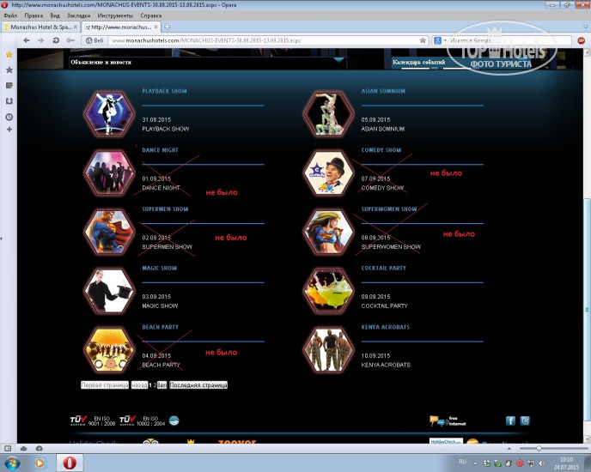Viewport: 591px width, 472px height.
Task: Open the search engine dropdown arrow
Action: point(445,40)
